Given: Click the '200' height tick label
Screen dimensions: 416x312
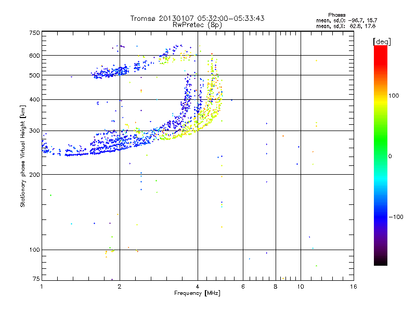Looking at the screenshot, I should click(34, 175).
